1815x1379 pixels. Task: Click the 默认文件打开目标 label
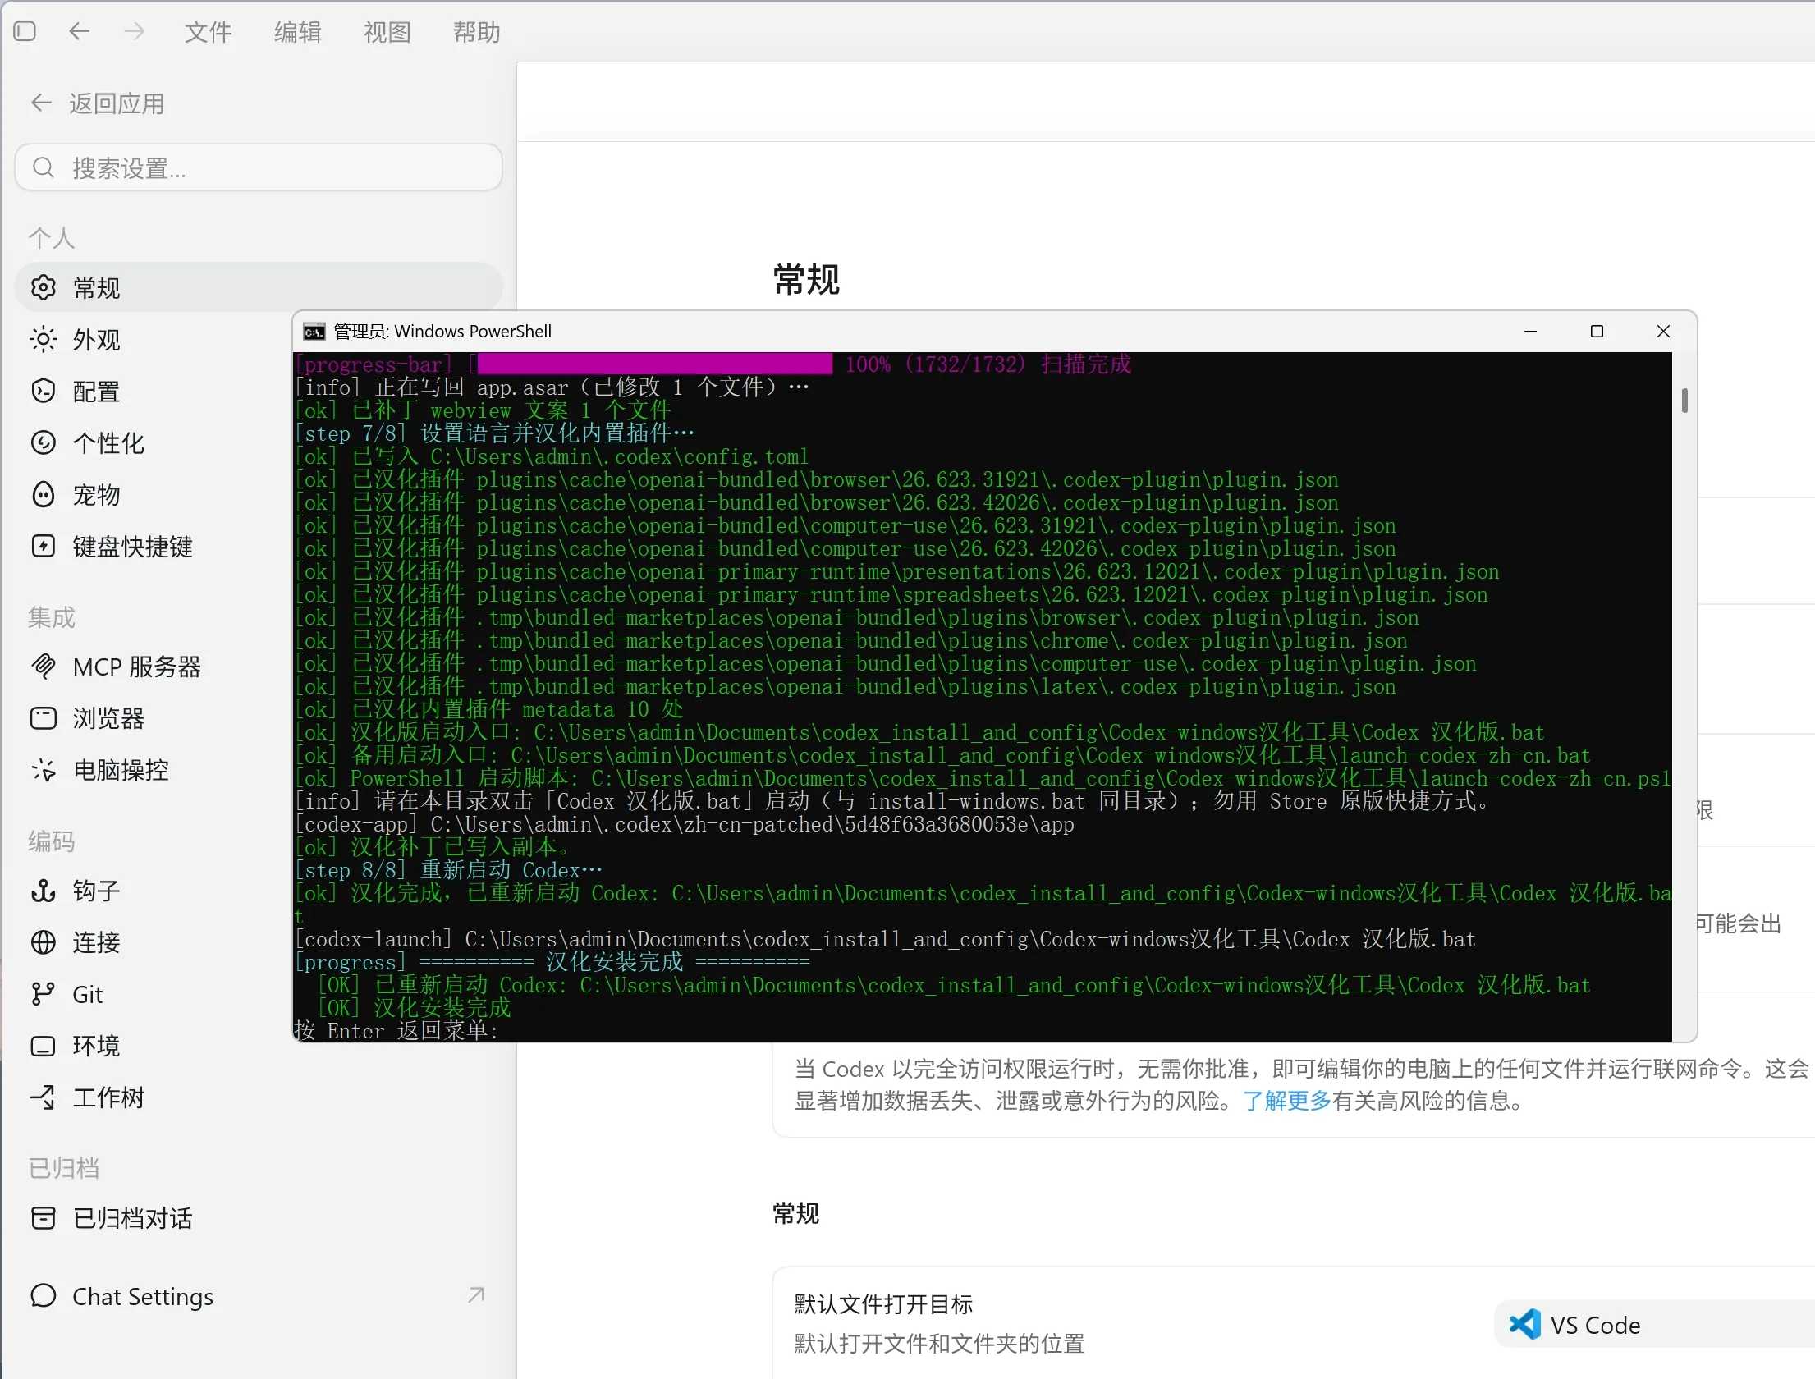[x=883, y=1303]
